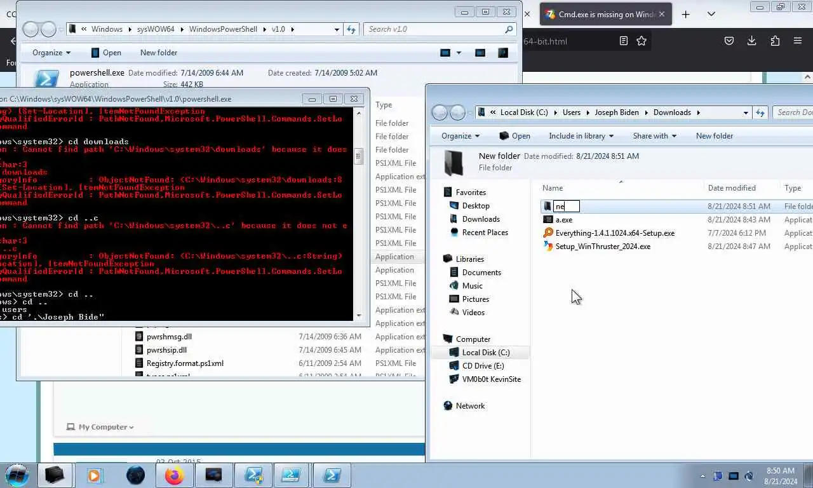Open the Include in library dropdown
813x488 pixels.
(581, 136)
